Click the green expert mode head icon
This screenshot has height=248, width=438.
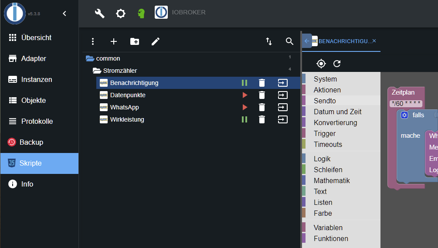(x=141, y=14)
